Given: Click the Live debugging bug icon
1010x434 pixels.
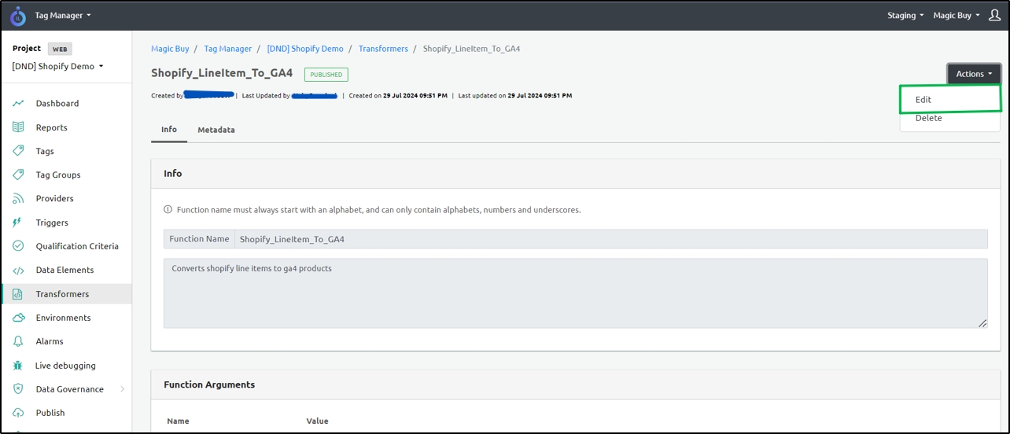Looking at the screenshot, I should (x=18, y=366).
